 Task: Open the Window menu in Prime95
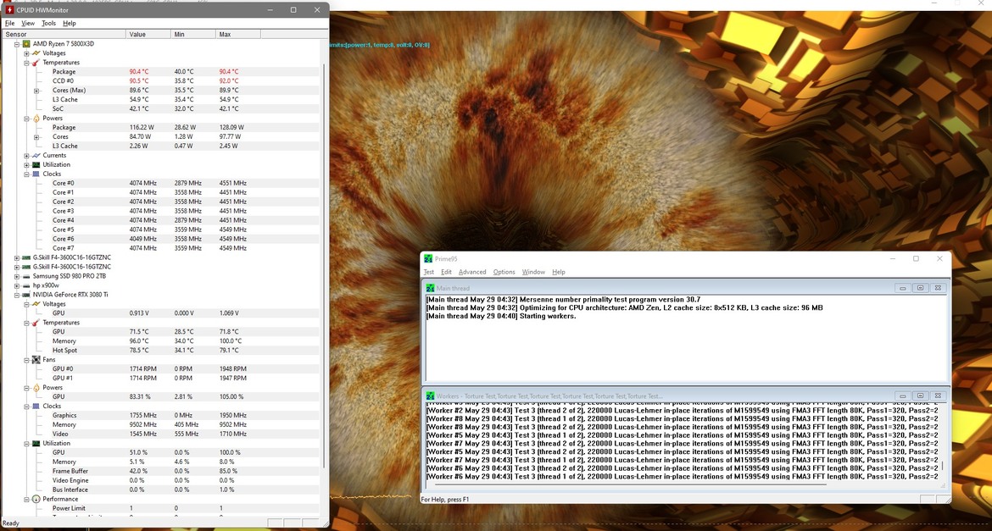click(x=533, y=272)
